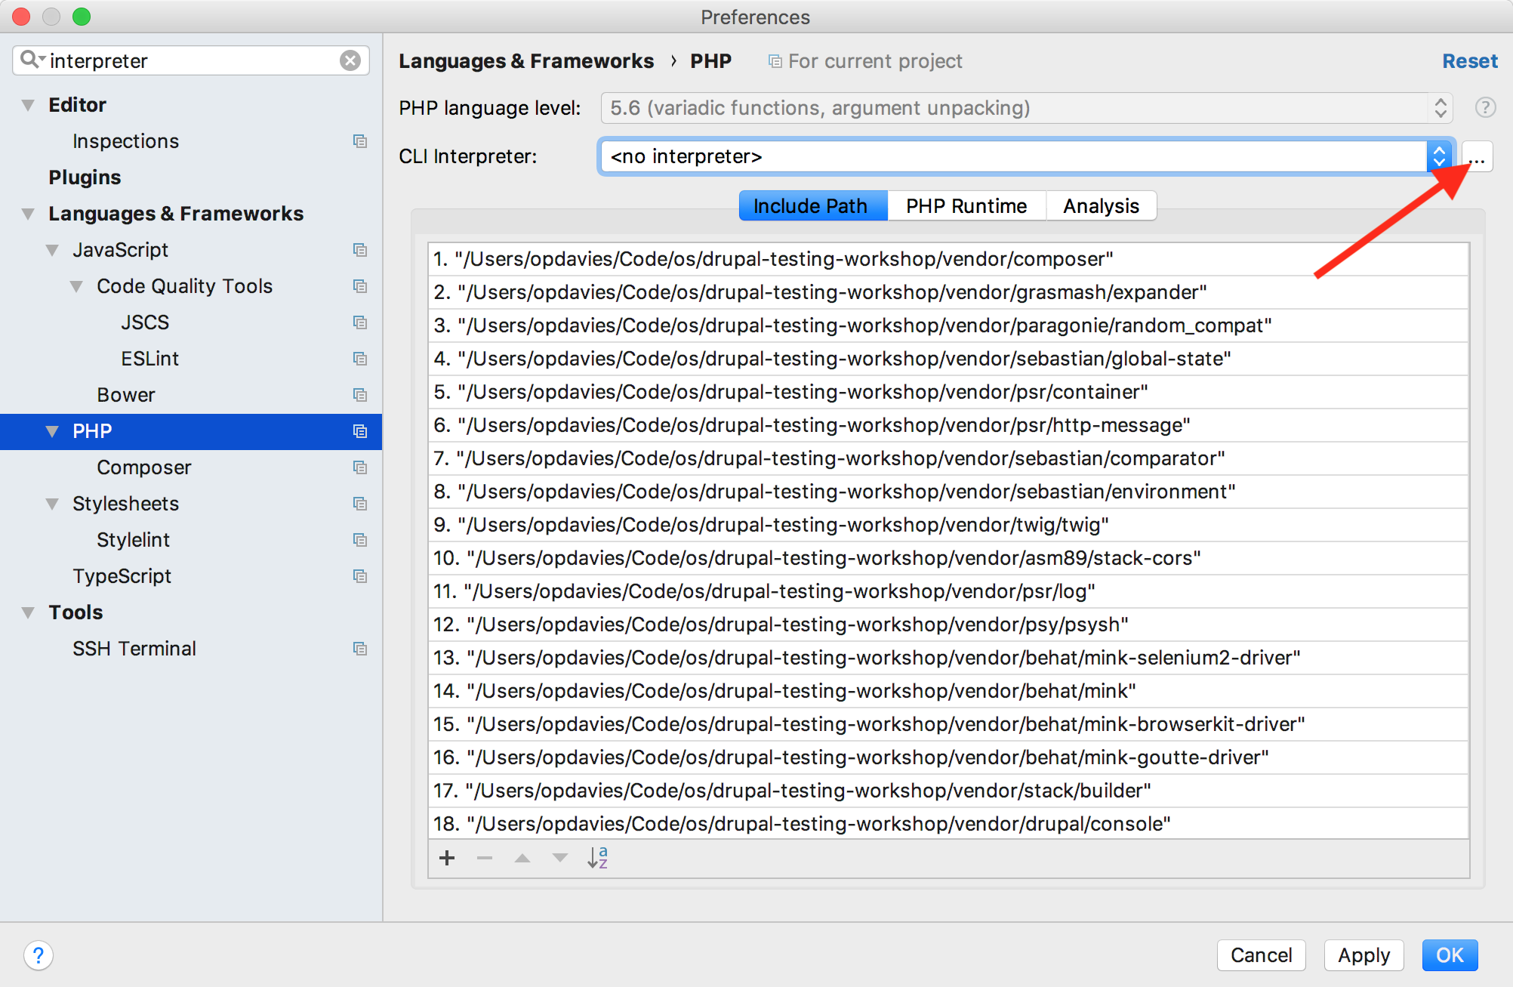Select the Composer settings item

coord(143,467)
